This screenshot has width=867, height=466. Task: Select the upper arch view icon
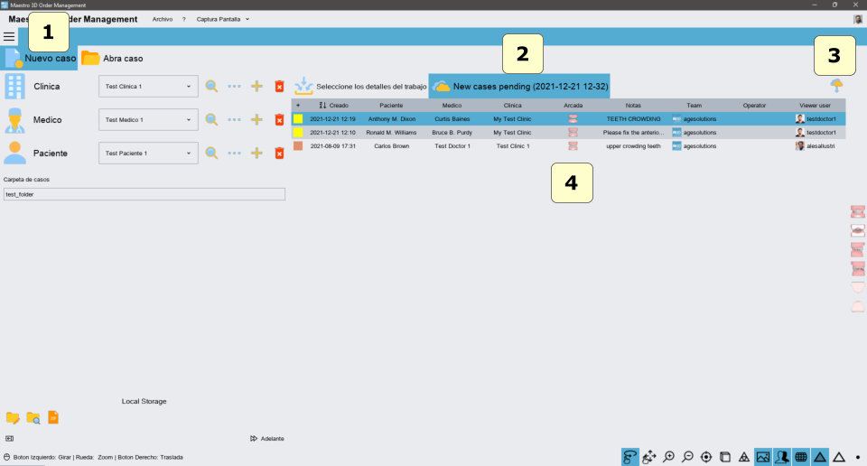pyautogui.click(x=858, y=287)
